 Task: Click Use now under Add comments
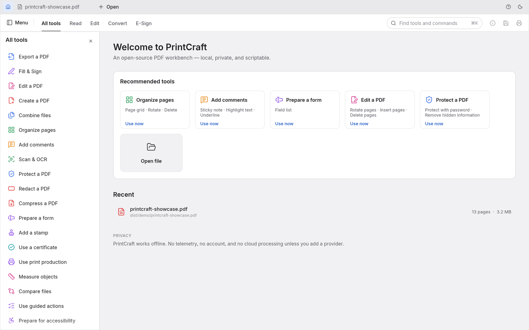click(x=209, y=124)
